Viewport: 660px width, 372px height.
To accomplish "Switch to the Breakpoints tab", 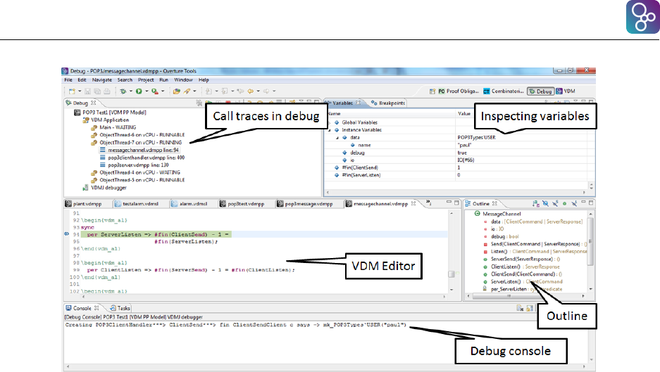I will pyautogui.click(x=387, y=103).
